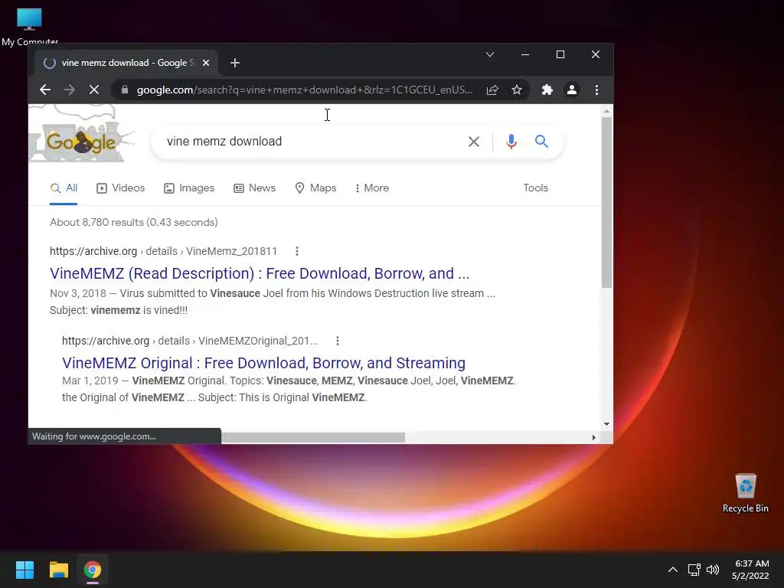This screenshot has width=784, height=588.
Task: Open the Windows Start menu
Action: [x=24, y=570]
